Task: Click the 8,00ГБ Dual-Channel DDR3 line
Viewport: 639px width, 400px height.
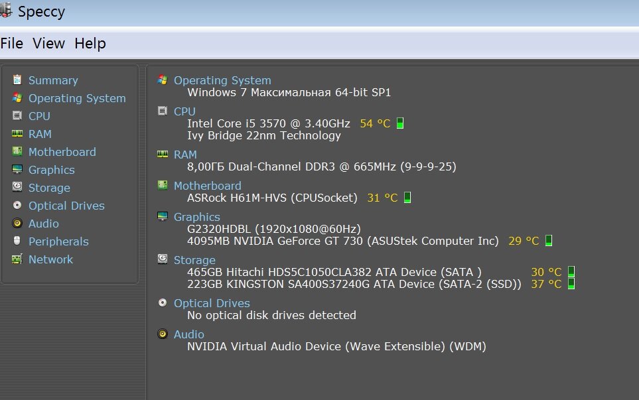Action: click(x=322, y=167)
